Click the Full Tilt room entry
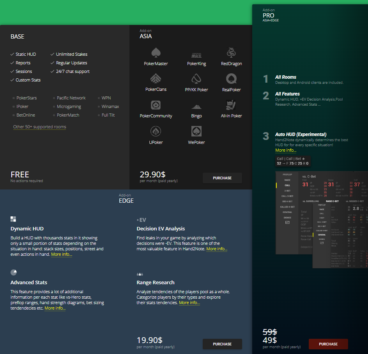The image size is (368, 354). tap(108, 115)
